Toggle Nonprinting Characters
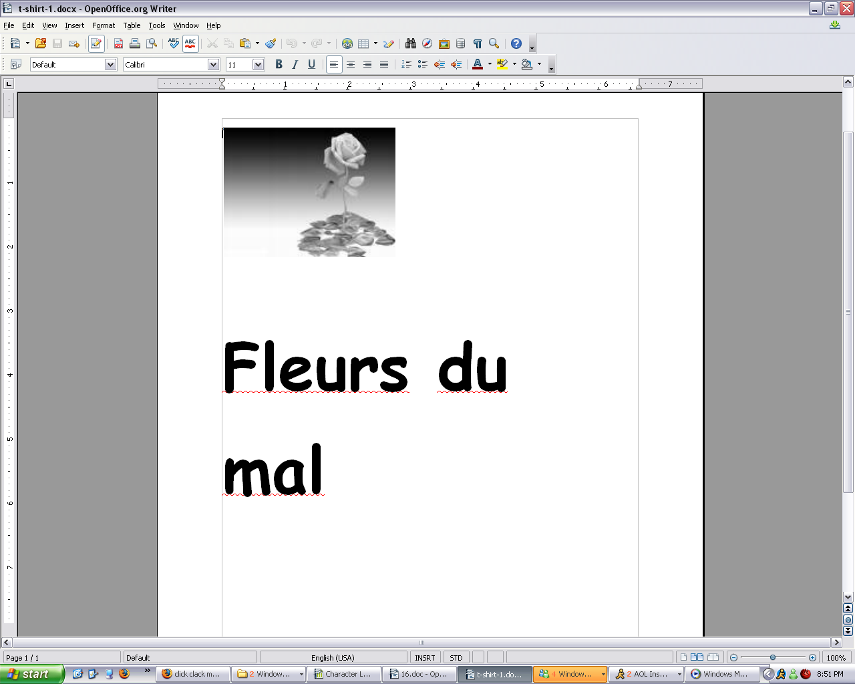The width and height of the screenshot is (855, 684). 478,43
